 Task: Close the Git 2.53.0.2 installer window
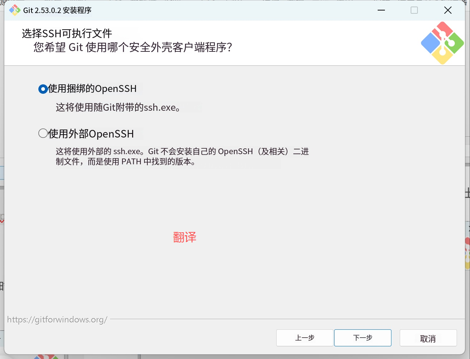click(448, 10)
